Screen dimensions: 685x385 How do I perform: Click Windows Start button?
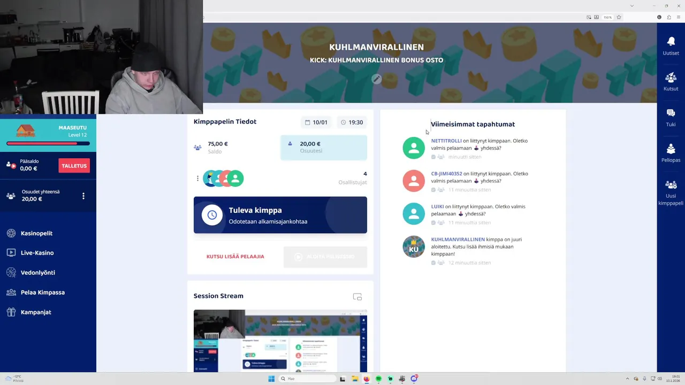[271, 379]
